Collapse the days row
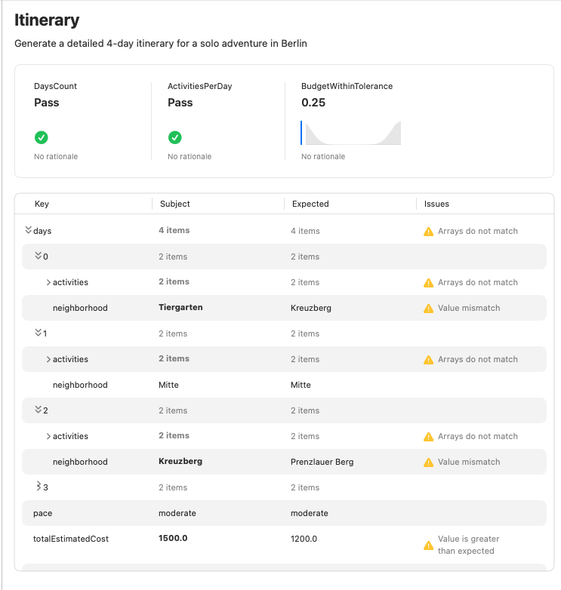 tap(28, 230)
